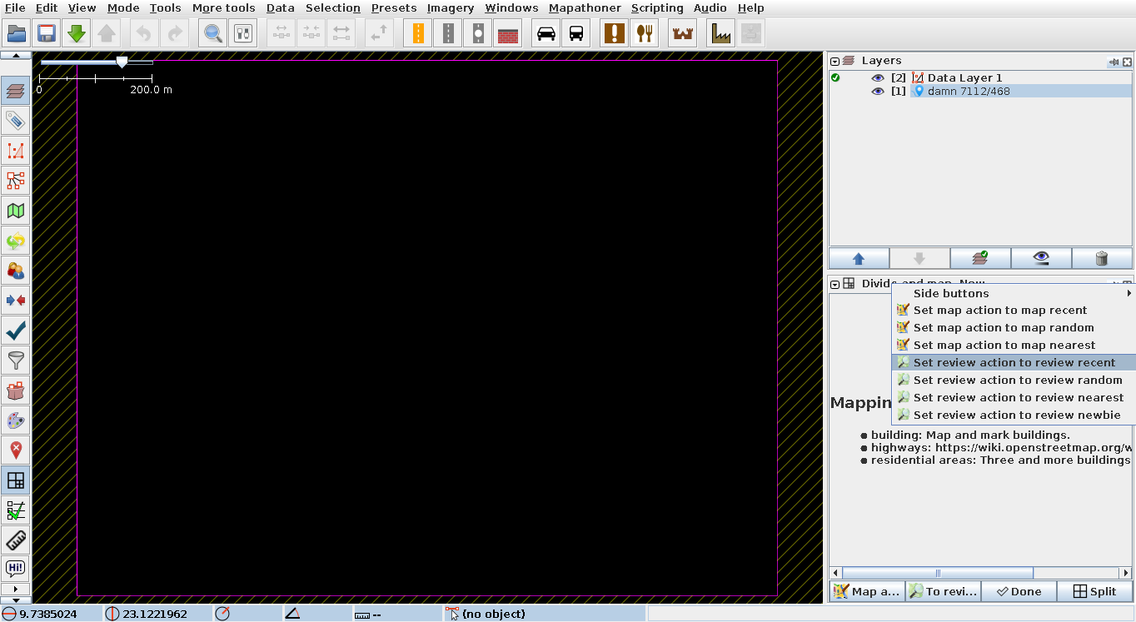
Task: Click the down arrow below left sidebar
Action: click(15, 600)
